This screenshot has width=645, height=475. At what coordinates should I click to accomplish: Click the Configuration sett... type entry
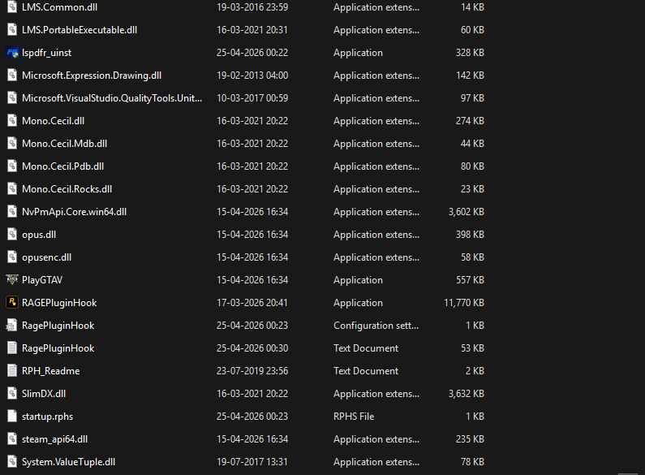(376, 326)
